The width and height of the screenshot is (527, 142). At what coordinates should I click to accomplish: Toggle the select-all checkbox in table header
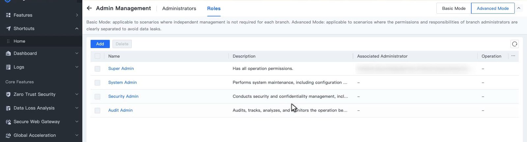coord(97,56)
